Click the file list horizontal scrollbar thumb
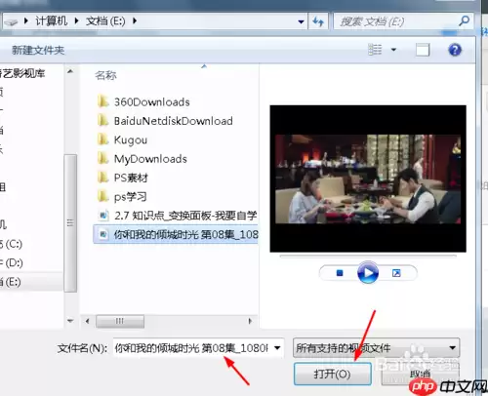Viewport: 488px width, 396px height. click(x=120, y=321)
